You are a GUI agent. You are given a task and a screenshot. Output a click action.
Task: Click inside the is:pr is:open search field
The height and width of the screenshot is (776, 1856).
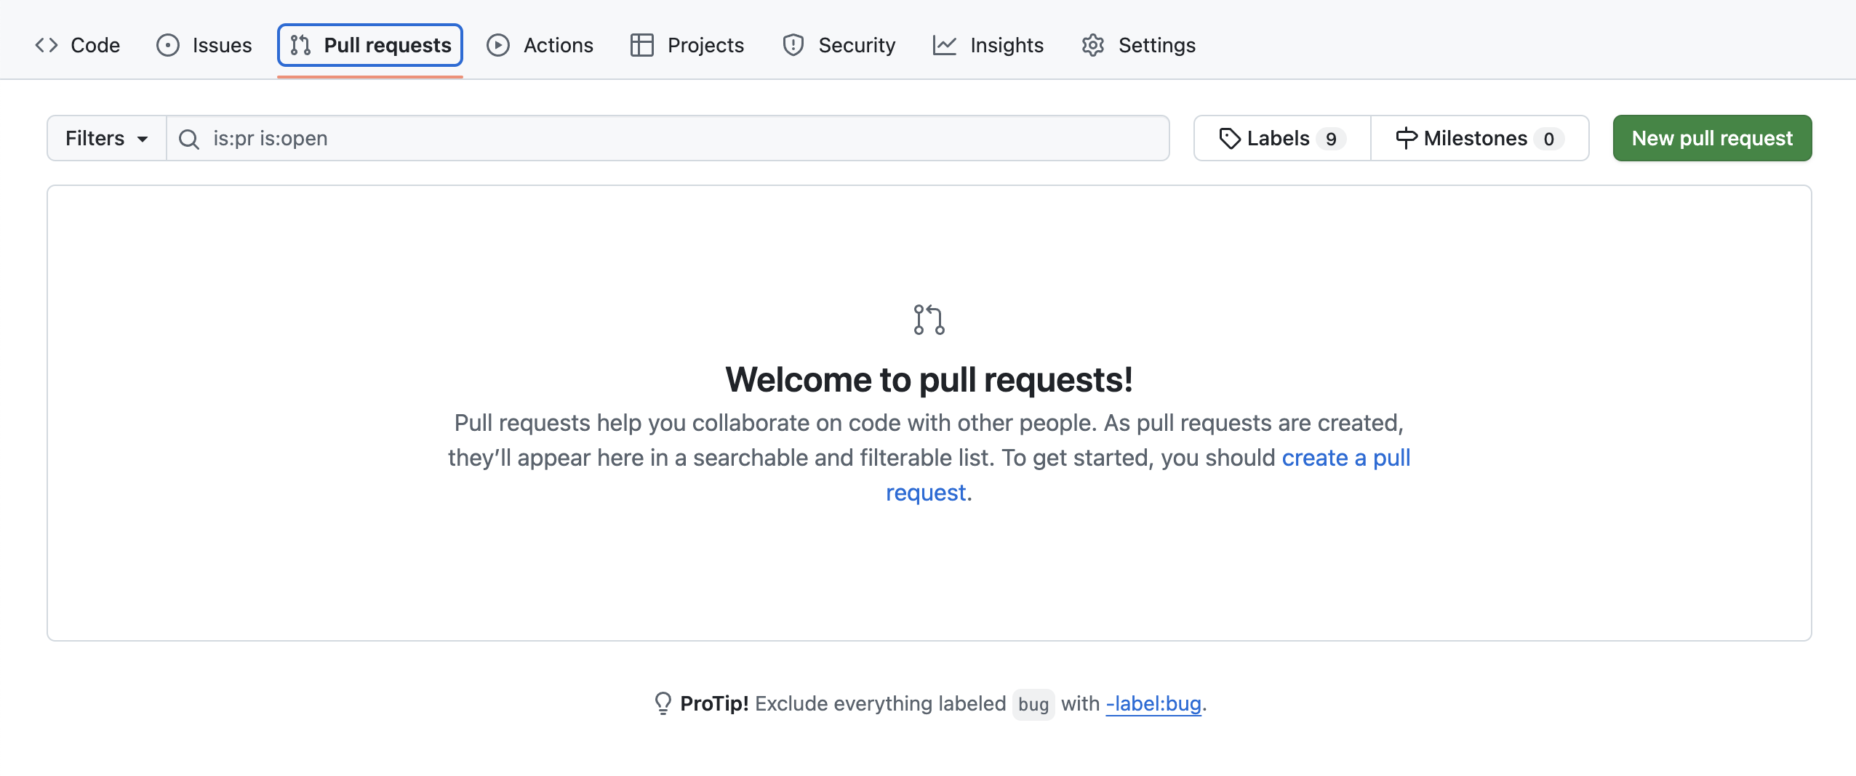pos(509,137)
